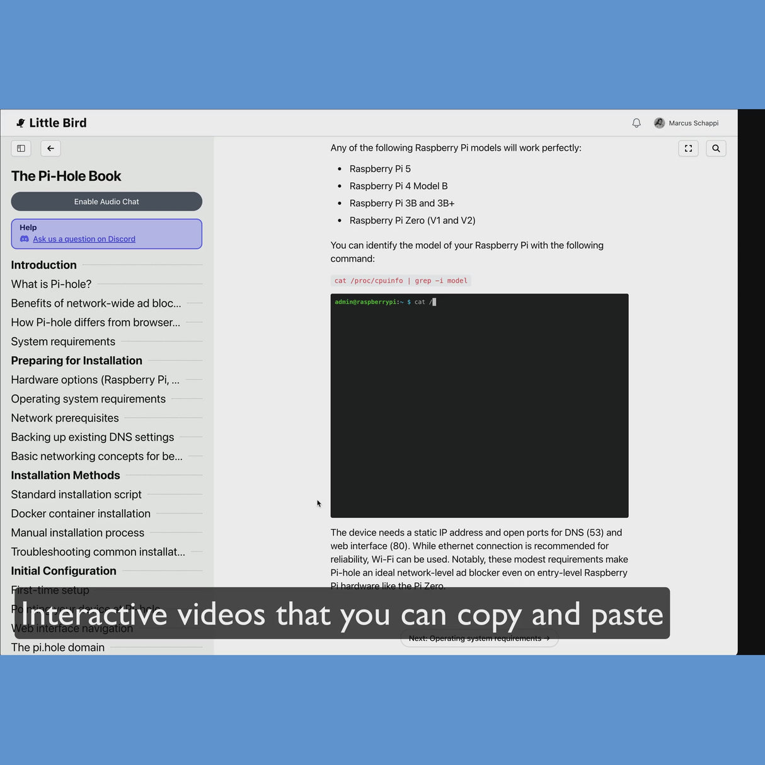Click the back arrow button
This screenshot has width=765, height=765.
50,149
